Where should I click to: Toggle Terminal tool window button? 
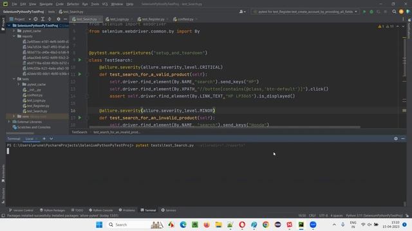pos(148,210)
